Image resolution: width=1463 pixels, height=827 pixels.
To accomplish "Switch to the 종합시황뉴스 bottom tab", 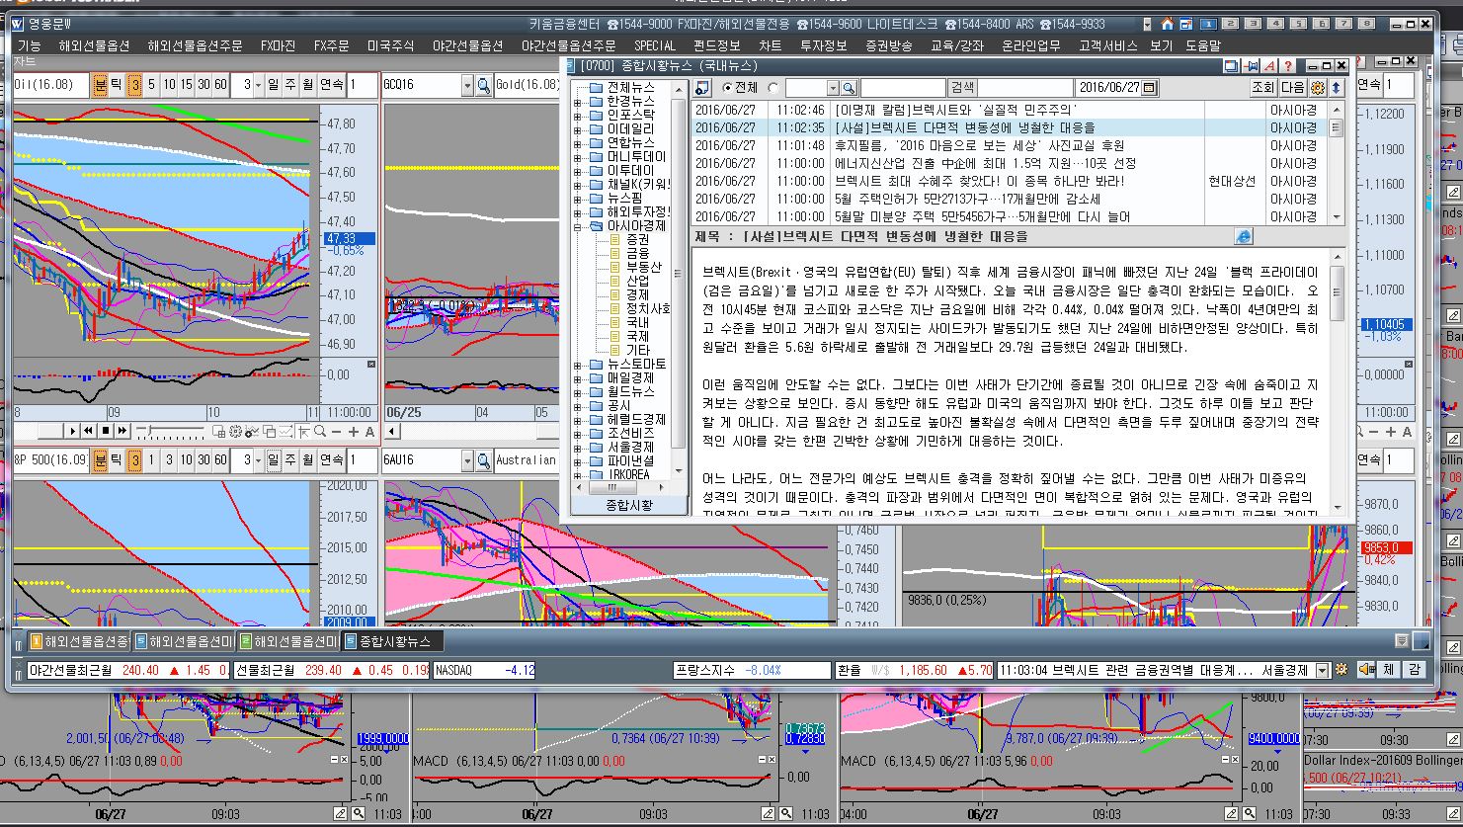I will tap(393, 641).
